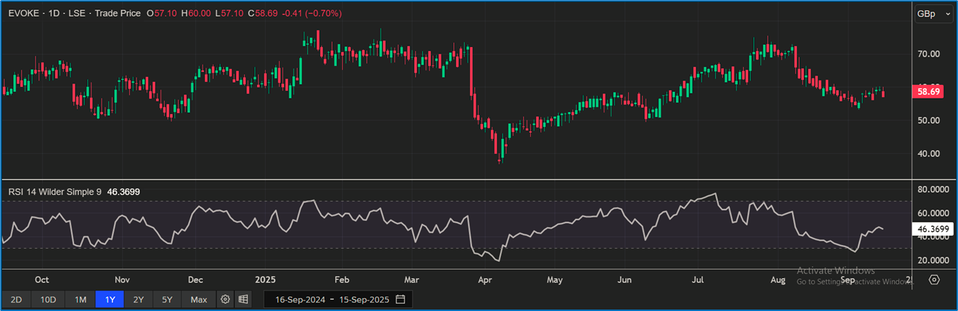Select the active 1Y range tab
This screenshot has height=311, width=958.
pos(110,299)
